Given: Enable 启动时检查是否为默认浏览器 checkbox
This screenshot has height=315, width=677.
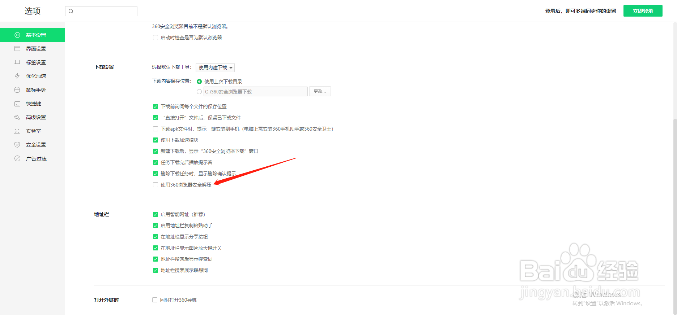Looking at the screenshot, I should click(x=156, y=38).
